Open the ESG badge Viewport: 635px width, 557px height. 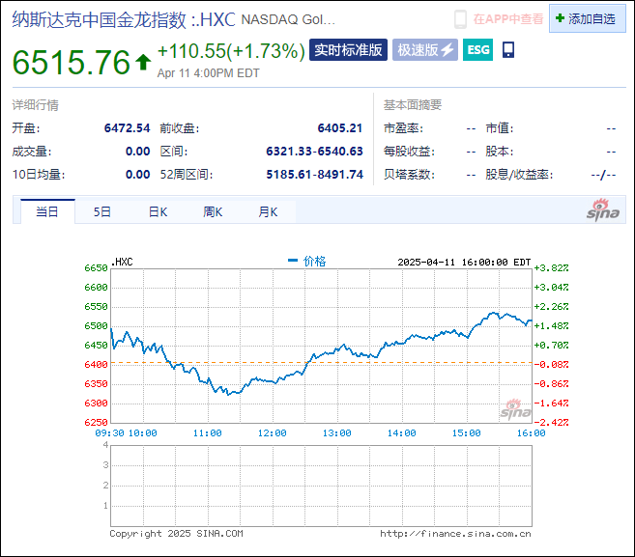pos(477,50)
